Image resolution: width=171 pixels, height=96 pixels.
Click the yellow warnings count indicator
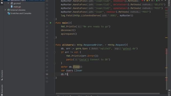(148, 1)
